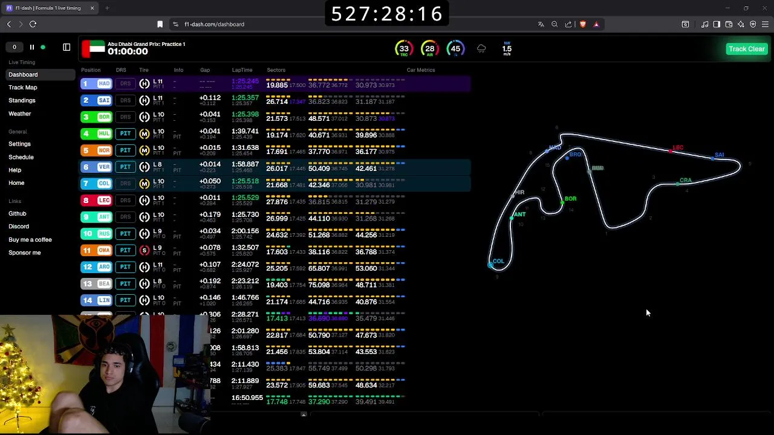Image resolution: width=774 pixels, height=435 pixels.
Task: Click HAD's lap time 1:25.245
Action: [245, 81]
